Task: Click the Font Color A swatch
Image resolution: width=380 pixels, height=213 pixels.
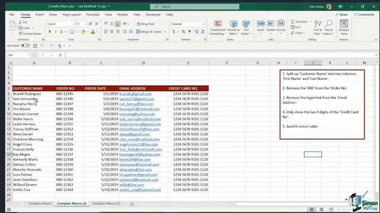Action: pyautogui.click(x=93, y=31)
